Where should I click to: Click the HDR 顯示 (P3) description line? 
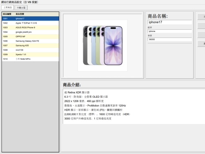click(x=93, y=110)
